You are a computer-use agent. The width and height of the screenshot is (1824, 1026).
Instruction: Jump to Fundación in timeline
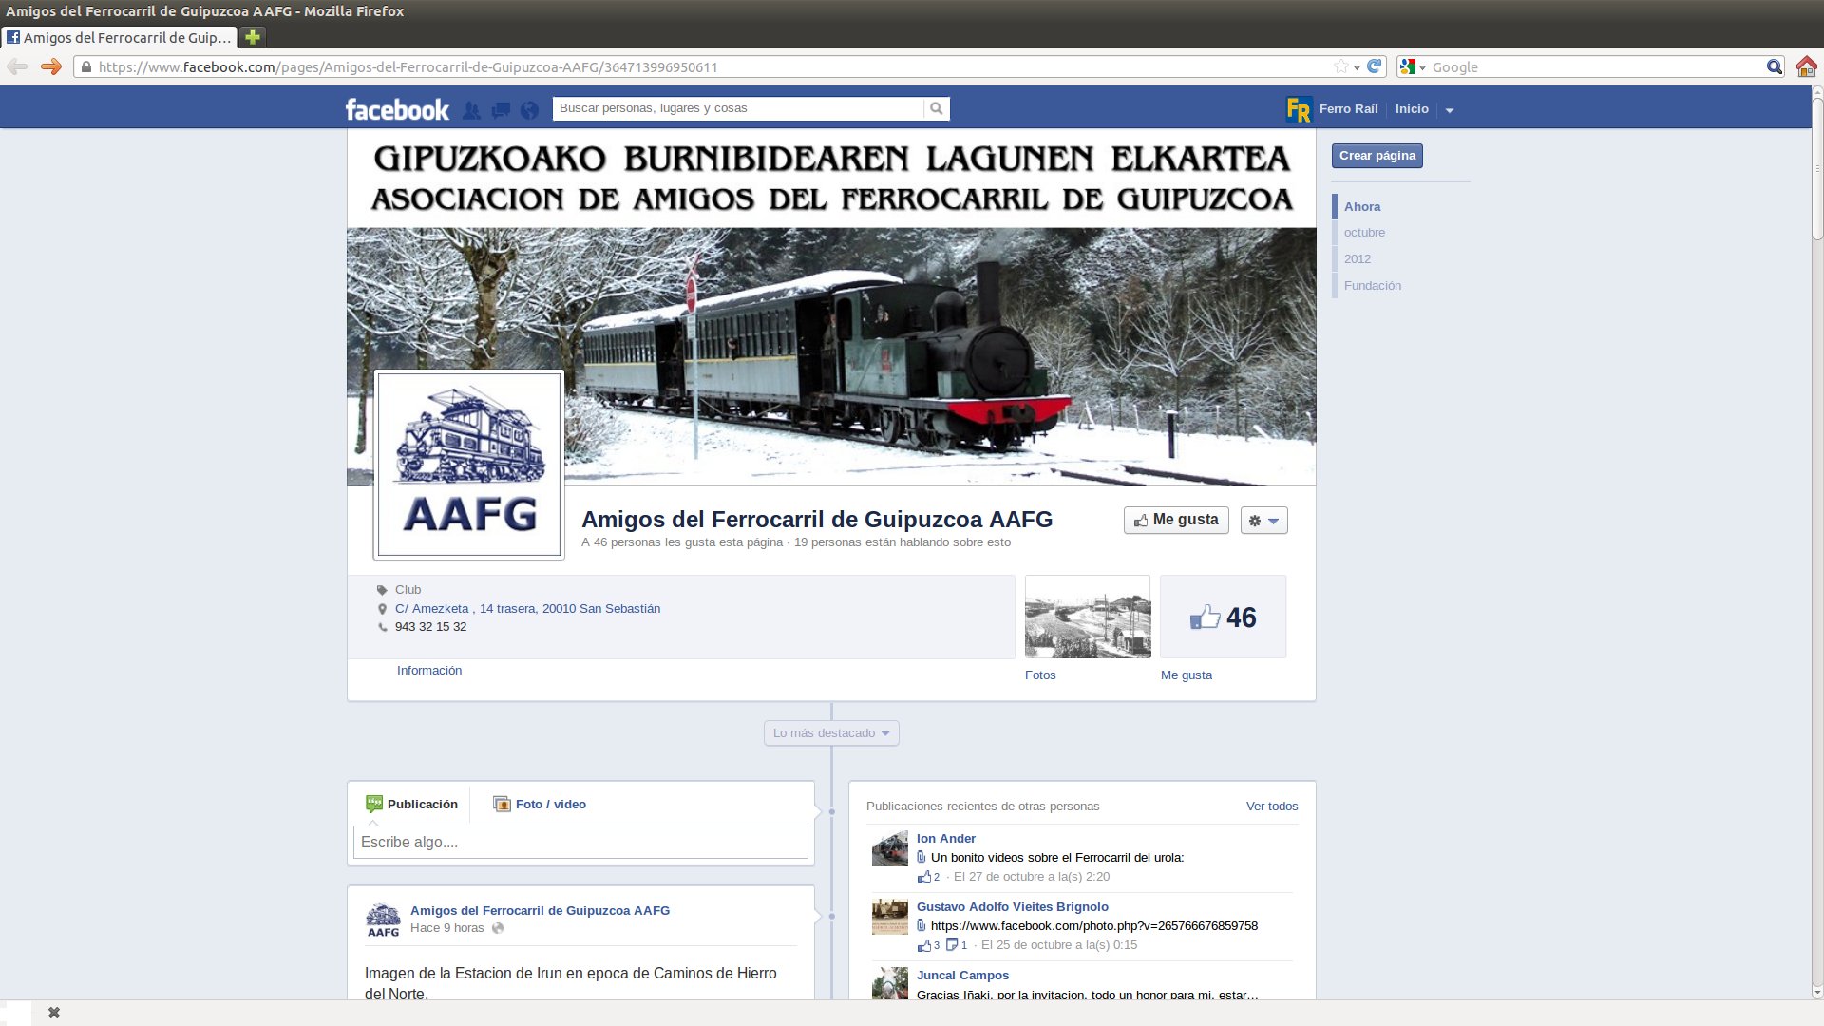point(1373,286)
